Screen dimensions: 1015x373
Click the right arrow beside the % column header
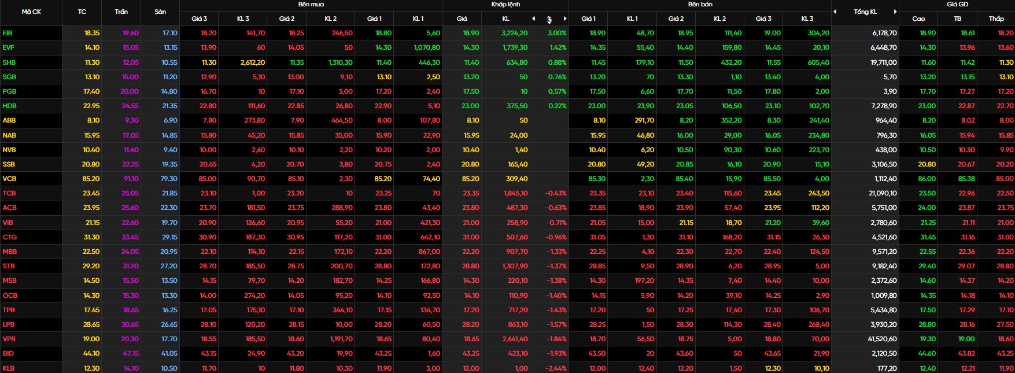click(565, 19)
